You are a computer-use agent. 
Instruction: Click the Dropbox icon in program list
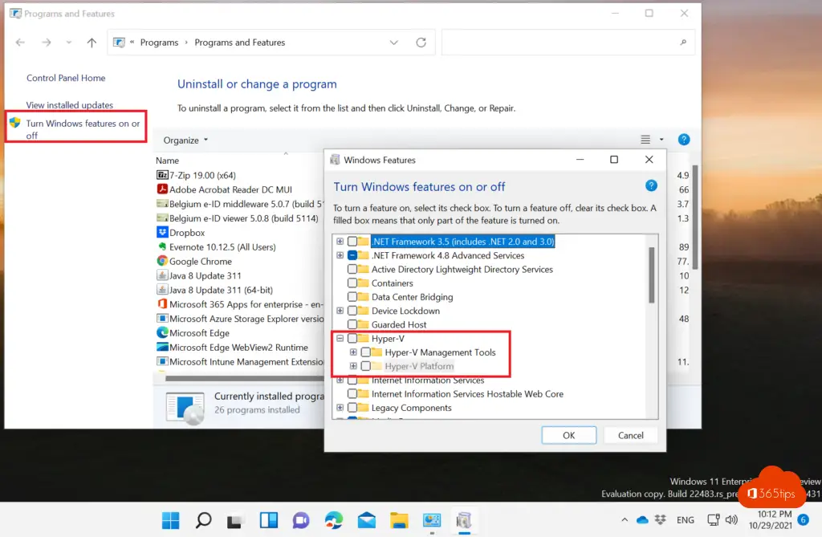tap(162, 233)
